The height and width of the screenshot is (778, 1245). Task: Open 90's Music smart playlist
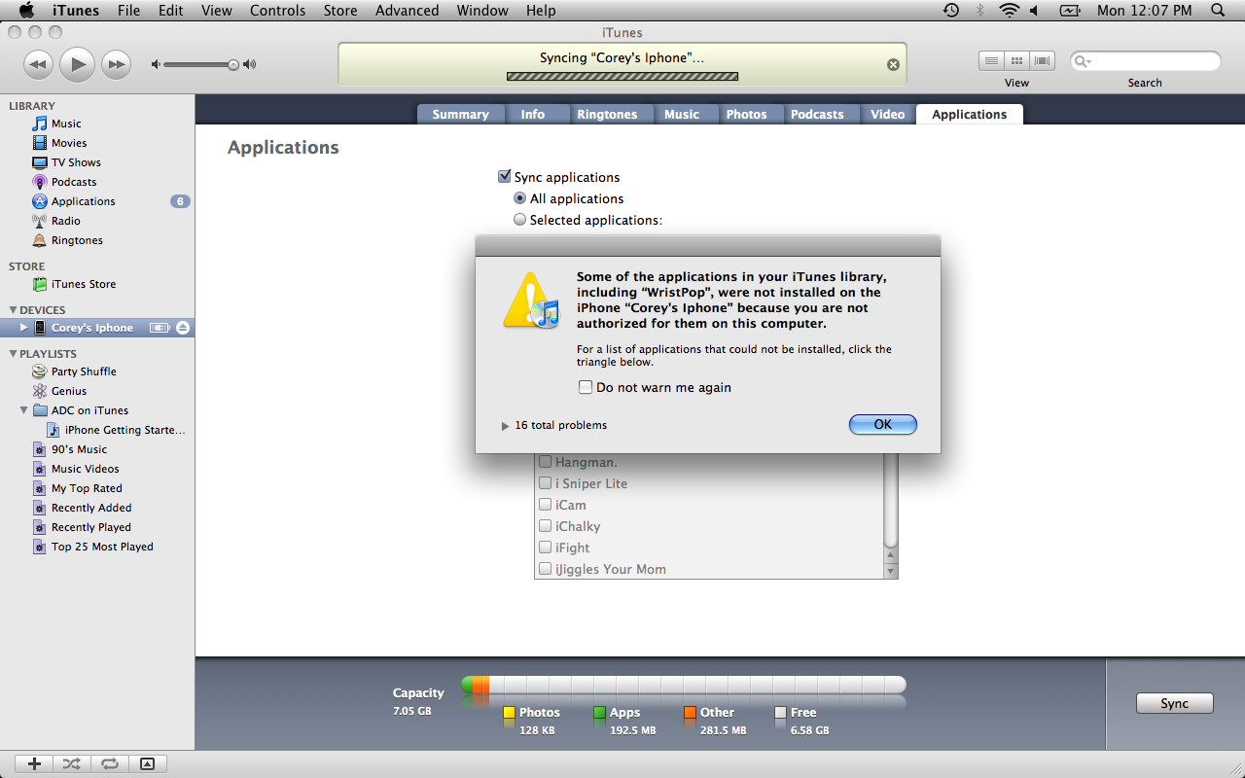(79, 449)
